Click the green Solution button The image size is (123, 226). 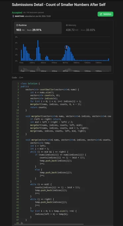click(105, 14)
